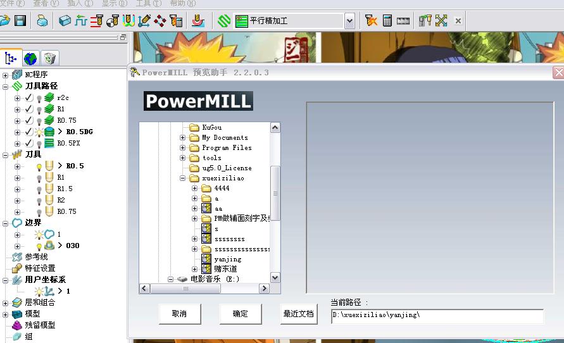Open the rapid move heights icon

[x=80, y=20]
